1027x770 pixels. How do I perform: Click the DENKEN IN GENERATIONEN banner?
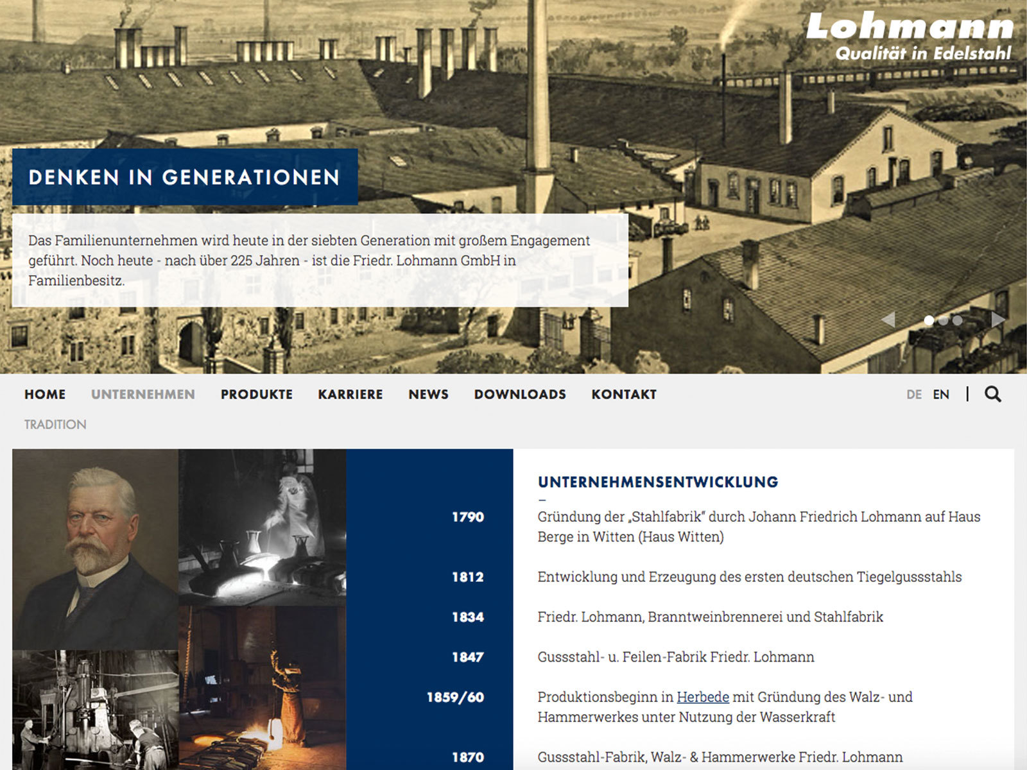coord(185,177)
